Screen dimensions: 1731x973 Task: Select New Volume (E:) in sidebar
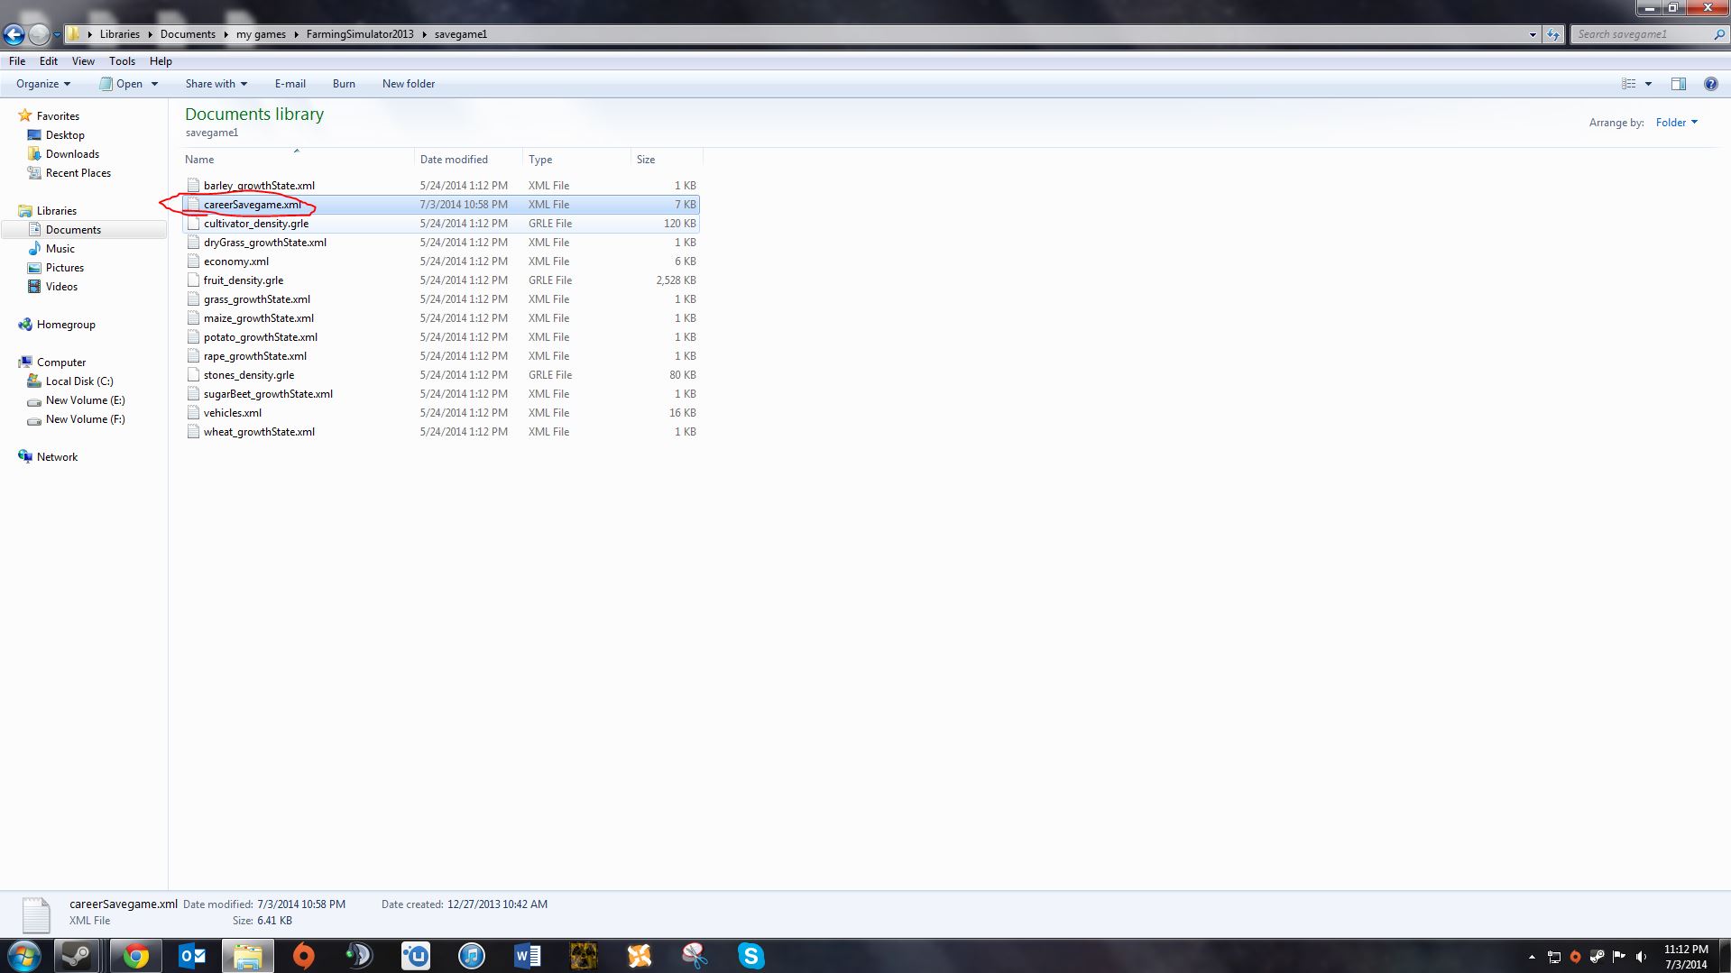pos(85,400)
